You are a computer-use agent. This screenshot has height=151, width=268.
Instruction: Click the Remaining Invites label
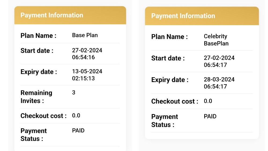tap(36, 97)
